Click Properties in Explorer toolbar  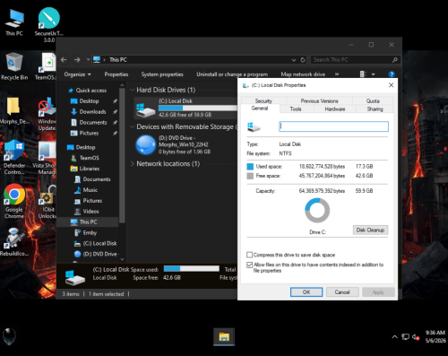point(116,74)
